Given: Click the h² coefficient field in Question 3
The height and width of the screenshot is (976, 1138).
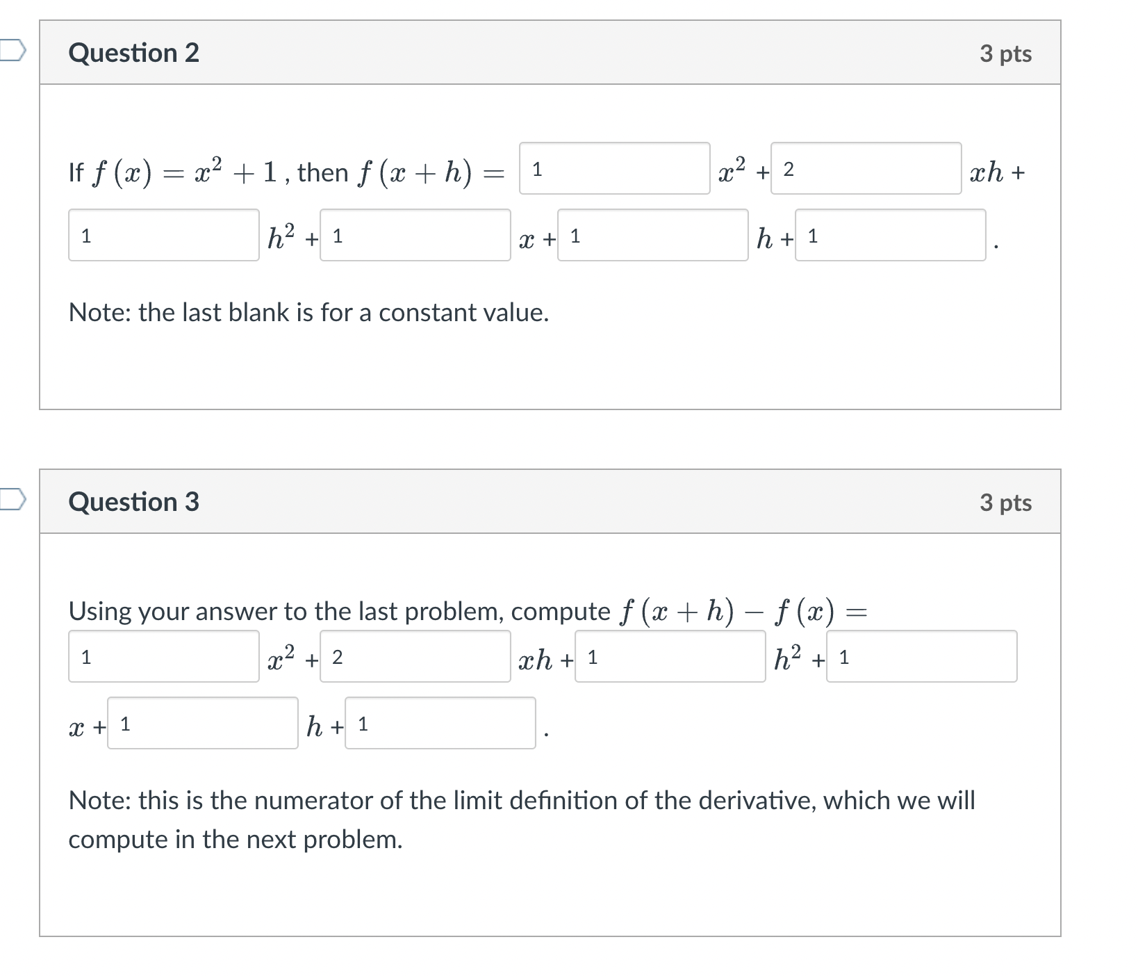Looking at the screenshot, I should click(x=670, y=656).
